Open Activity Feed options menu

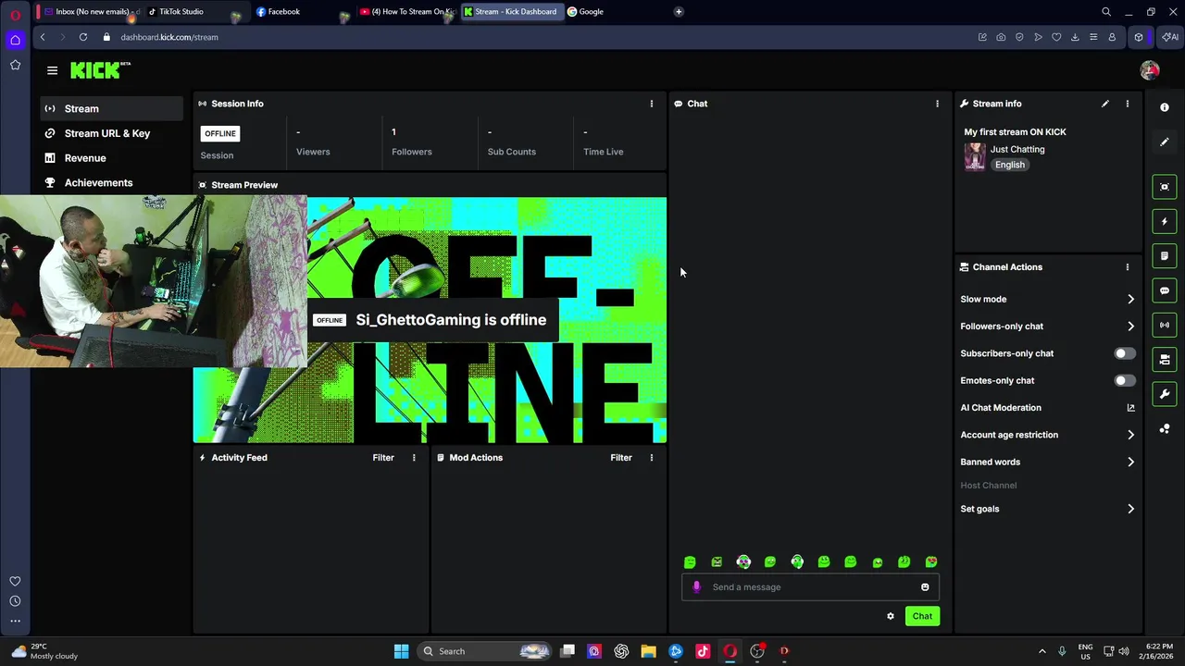tap(414, 458)
